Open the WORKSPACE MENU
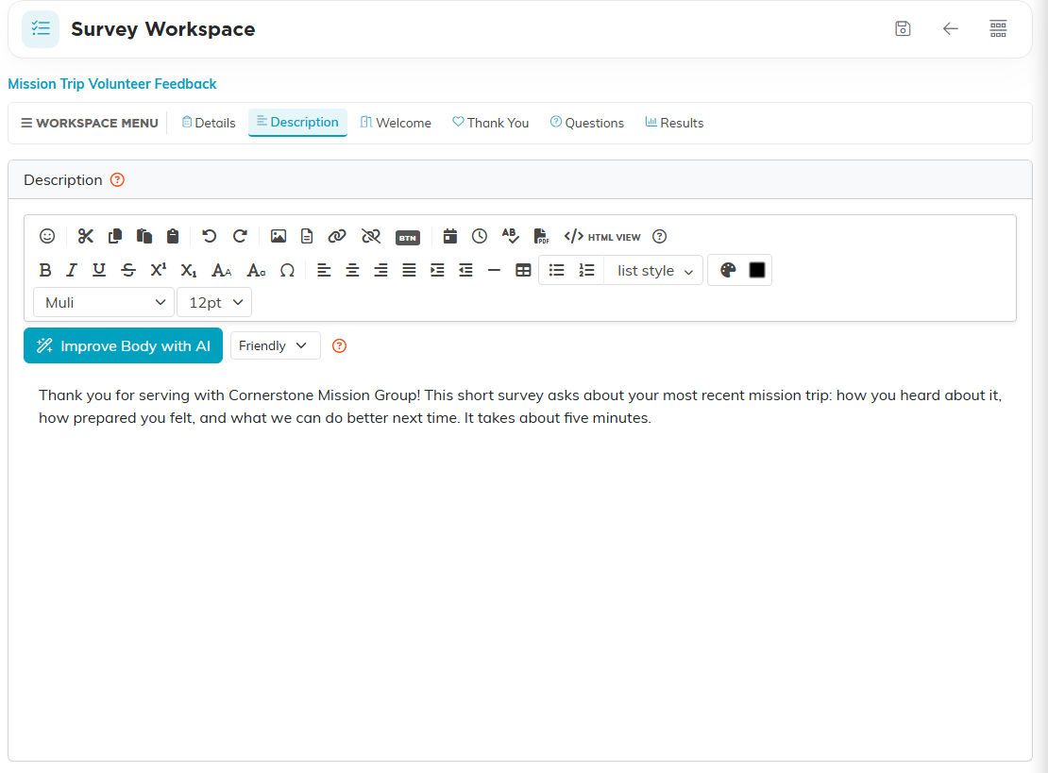1048x773 pixels. (x=90, y=123)
